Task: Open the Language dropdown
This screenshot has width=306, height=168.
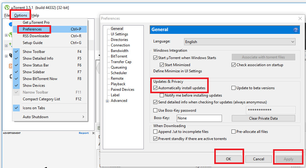Action: pyautogui.click(x=240, y=42)
